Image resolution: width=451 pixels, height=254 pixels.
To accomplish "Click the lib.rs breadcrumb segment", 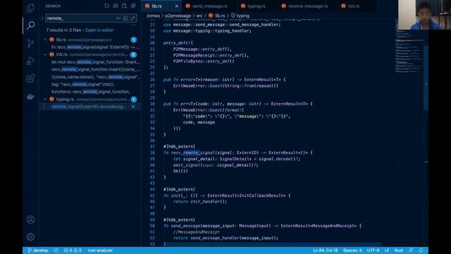I will tap(217, 16).
